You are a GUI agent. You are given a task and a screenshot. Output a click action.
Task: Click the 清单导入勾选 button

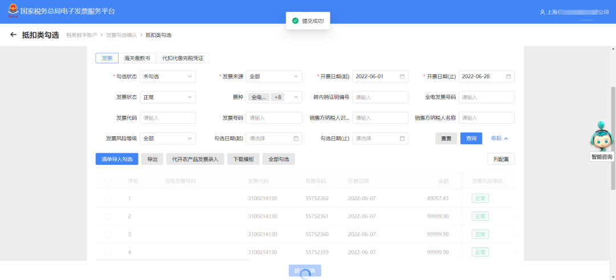[x=116, y=159]
